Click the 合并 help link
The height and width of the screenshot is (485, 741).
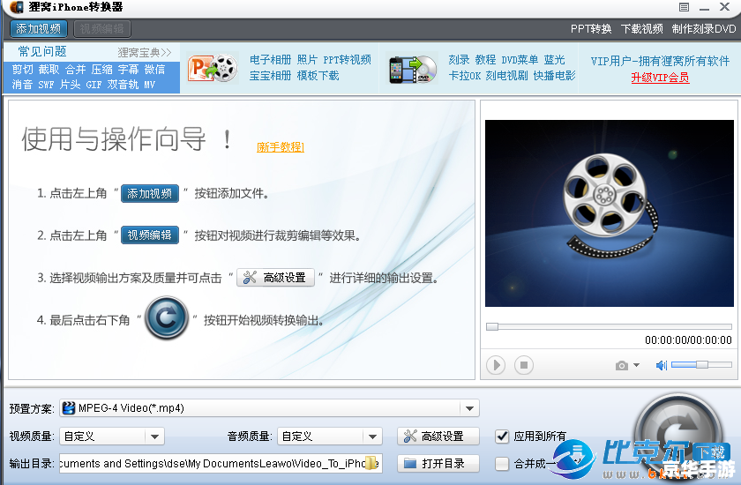click(x=75, y=70)
